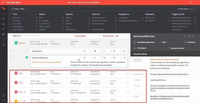Click the yellow Low severity icon

click(16, 101)
